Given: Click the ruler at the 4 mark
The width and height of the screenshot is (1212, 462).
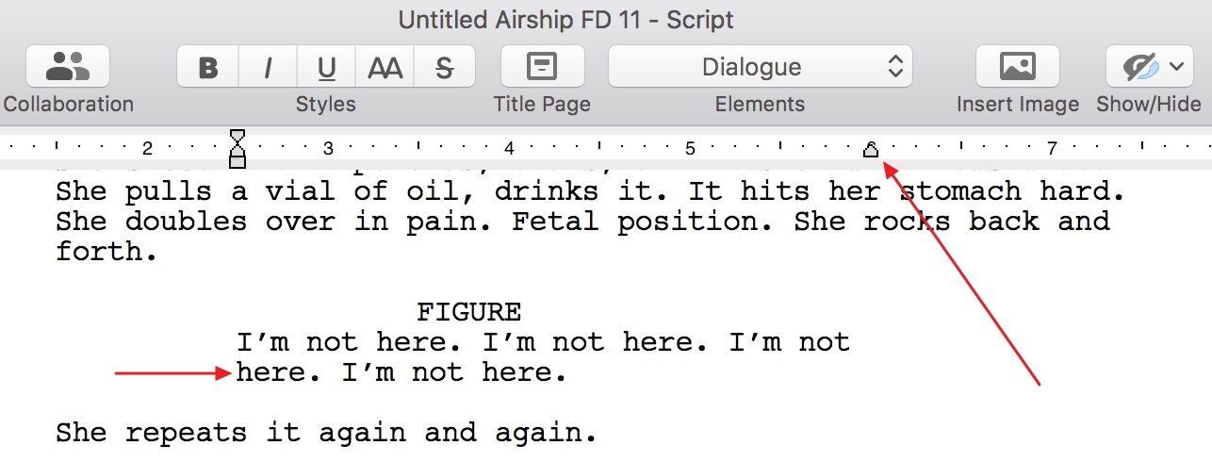Looking at the screenshot, I should (x=509, y=148).
